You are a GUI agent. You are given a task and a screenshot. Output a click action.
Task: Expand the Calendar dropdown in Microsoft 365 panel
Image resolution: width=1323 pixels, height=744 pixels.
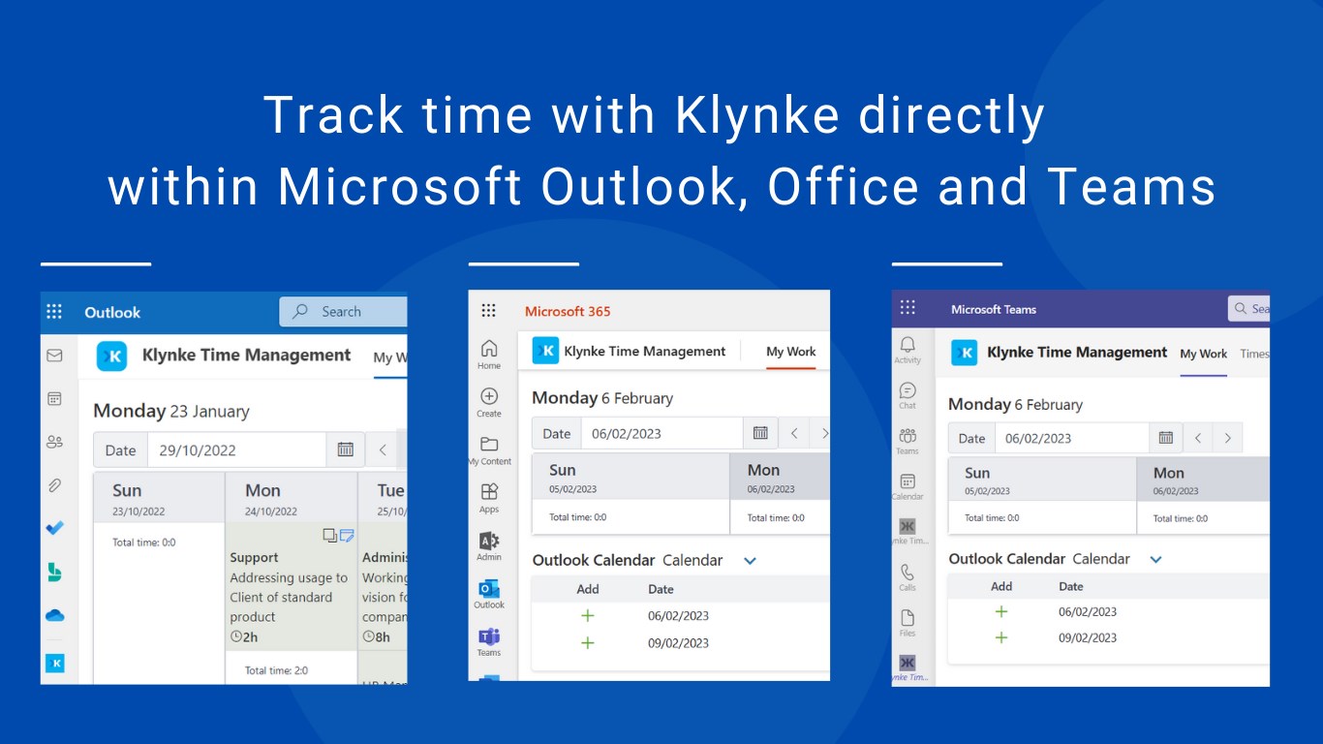[750, 560]
